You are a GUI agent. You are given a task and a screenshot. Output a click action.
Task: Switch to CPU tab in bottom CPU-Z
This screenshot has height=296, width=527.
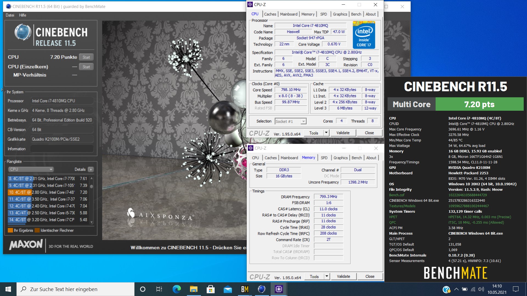pyautogui.click(x=256, y=158)
